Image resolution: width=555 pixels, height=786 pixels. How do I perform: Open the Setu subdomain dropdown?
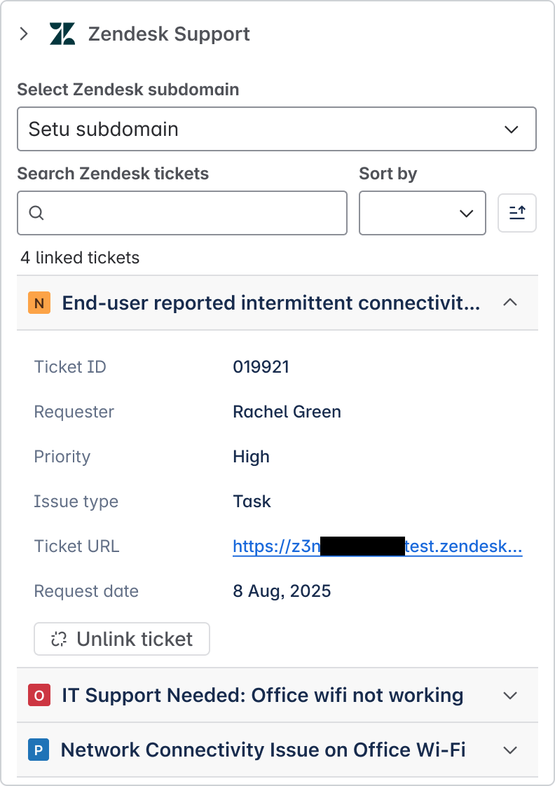click(277, 129)
